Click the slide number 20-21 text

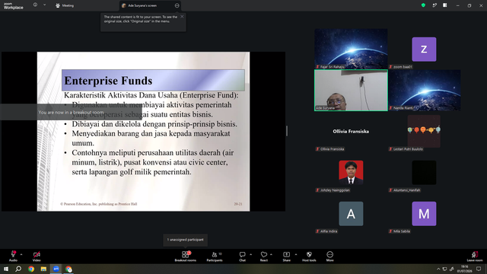(x=238, y=204)
